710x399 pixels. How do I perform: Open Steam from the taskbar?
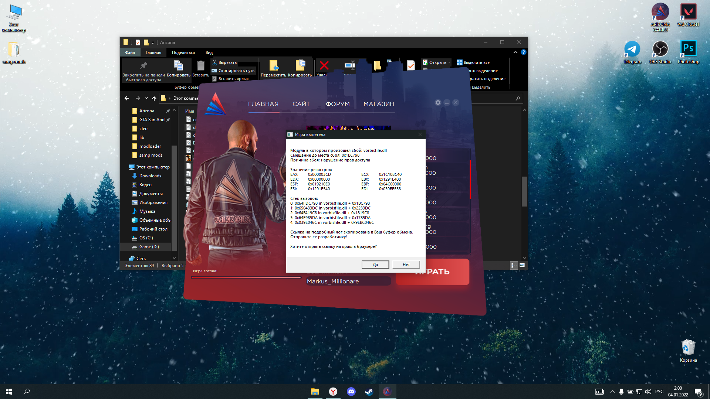[369, 392]
